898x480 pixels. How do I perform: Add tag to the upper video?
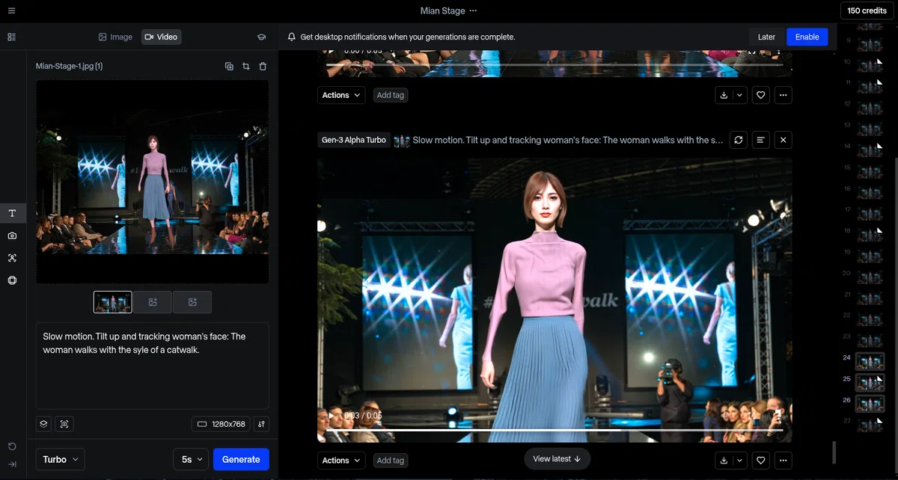[x=390, y=95]
